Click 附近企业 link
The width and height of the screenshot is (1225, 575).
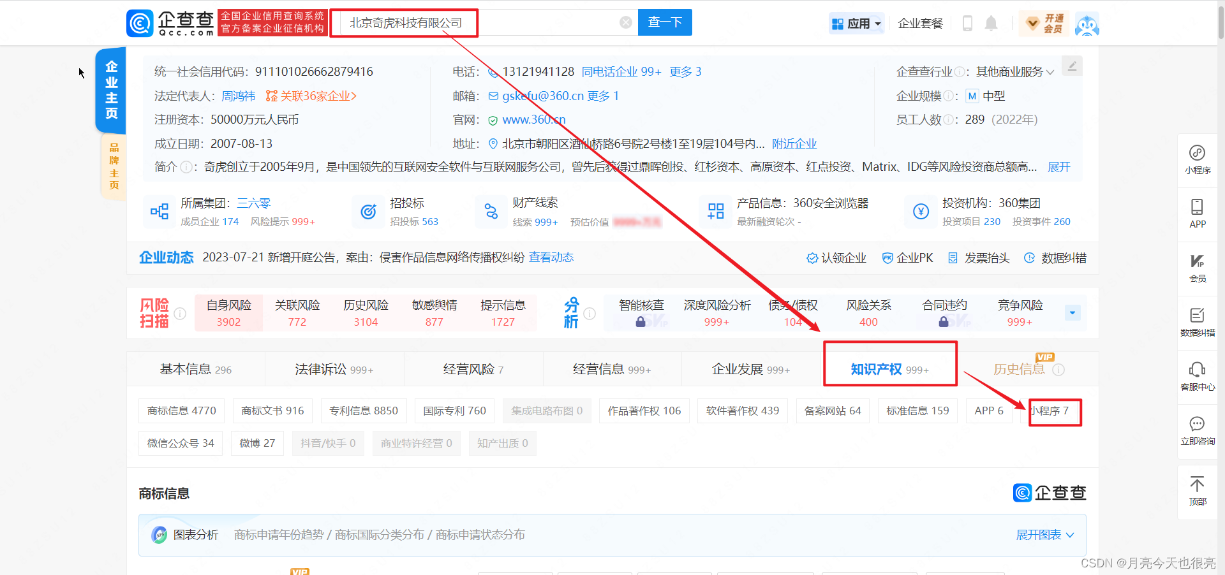click(794, 143)
